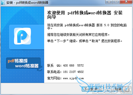Screen dimensions: 133x95
Task: Click the disabled maximize button
Action: click(x=116, y=2)
